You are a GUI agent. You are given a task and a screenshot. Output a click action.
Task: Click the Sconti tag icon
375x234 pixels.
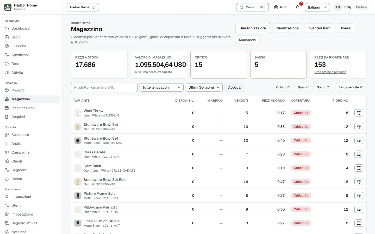(7, 179)
